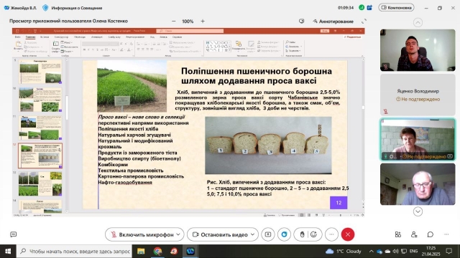Click the meeting timer 01:09:34
Screen dimensions: 460x258
(x=346, y=8)
